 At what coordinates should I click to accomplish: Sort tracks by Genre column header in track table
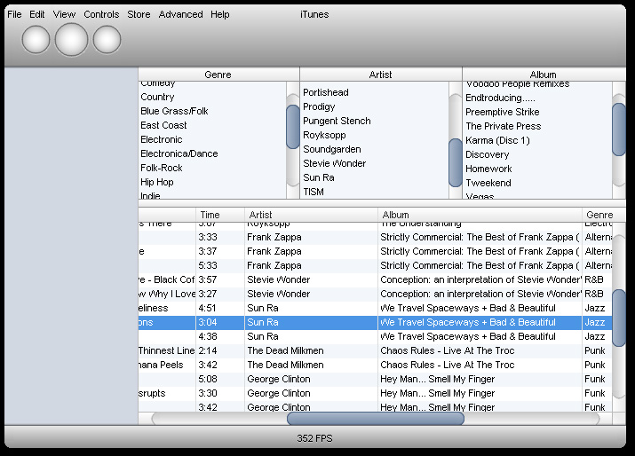[x=604, y=215]
